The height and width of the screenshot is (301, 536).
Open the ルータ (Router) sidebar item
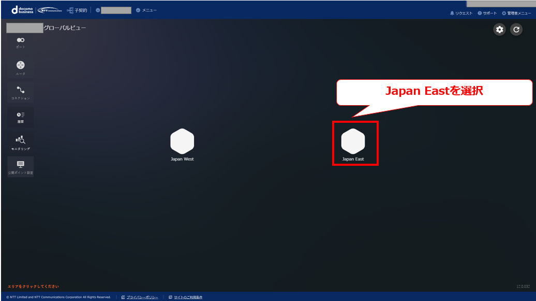click(x=21, y=68)
